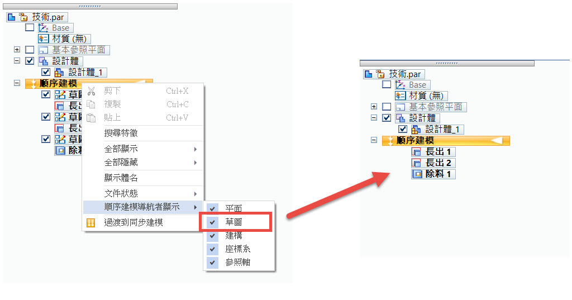Toggle 基本參照平面 checkbox in right tree
The width and height of the screenshot is (572, 300).
tap(387, 107)
